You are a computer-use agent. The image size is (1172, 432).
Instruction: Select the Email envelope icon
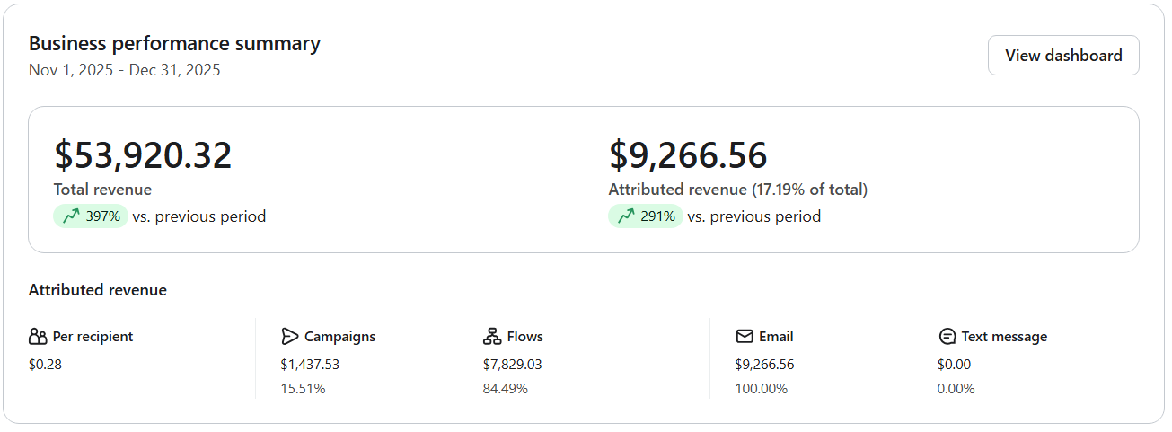point(744,337)
